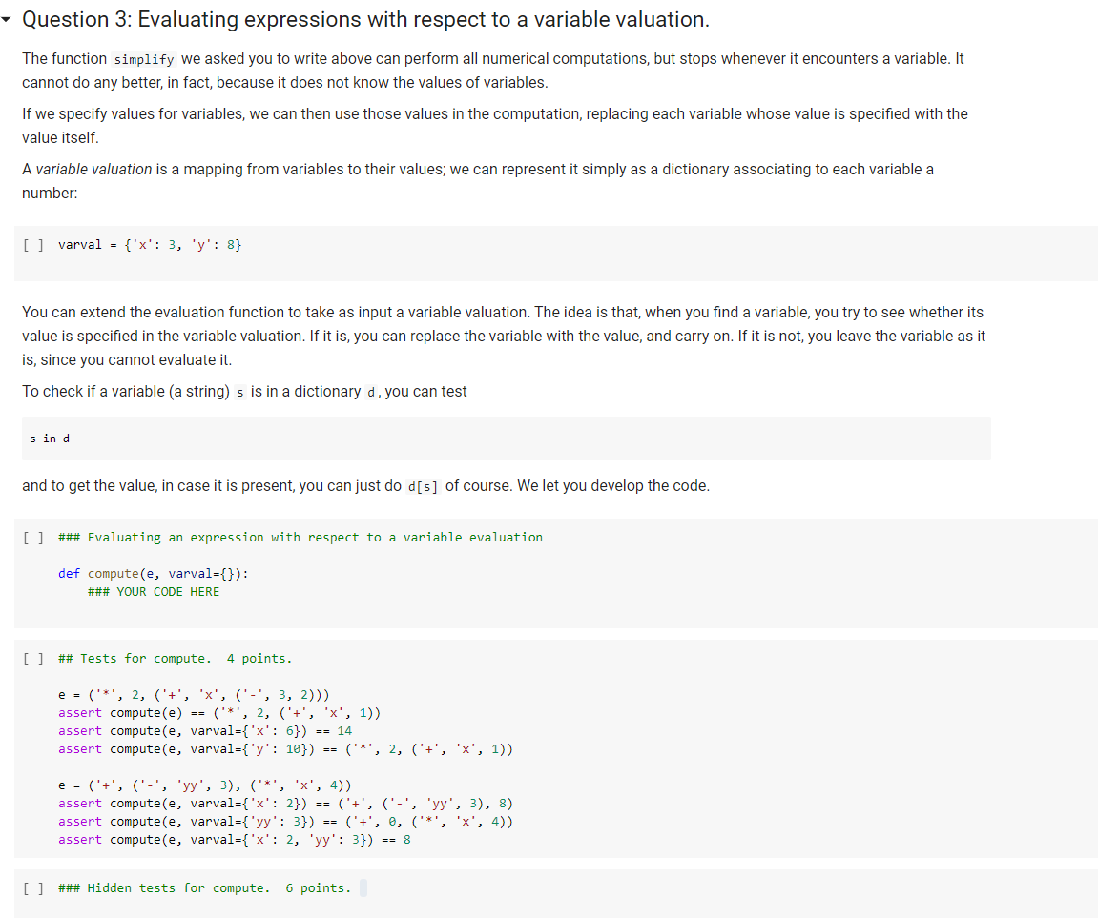Screen dimensions: 1098x918
Task: Click inside the varval code line
Action: pyautogui.click(x=150, y=245)
